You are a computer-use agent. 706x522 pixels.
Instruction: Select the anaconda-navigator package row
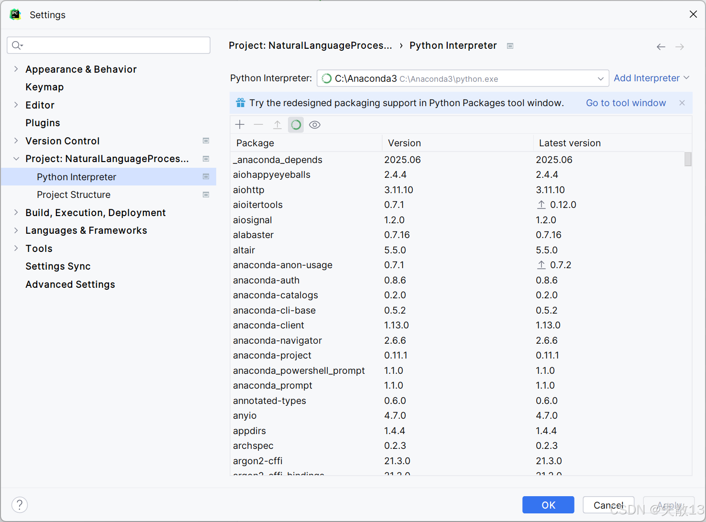click(457, 340)
